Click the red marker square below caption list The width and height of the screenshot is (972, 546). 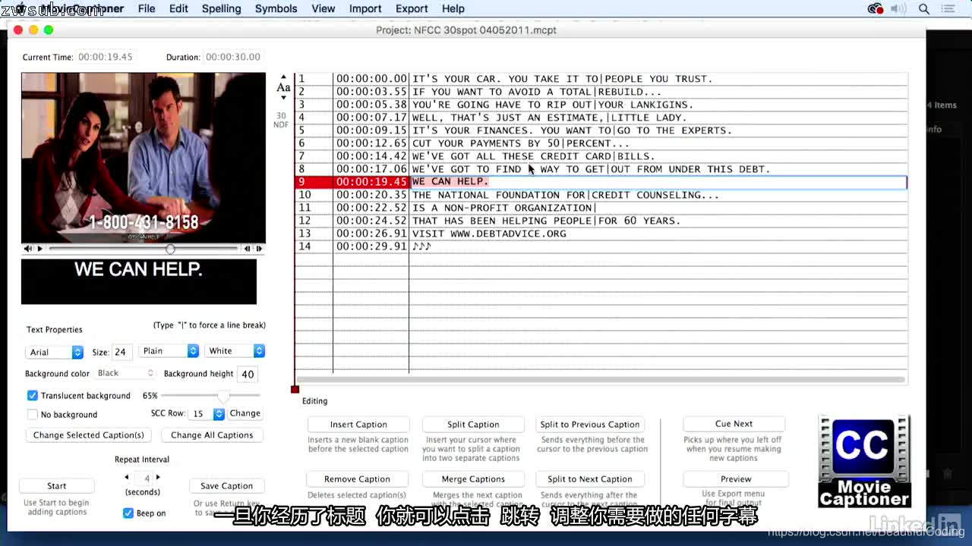point(295,389)
